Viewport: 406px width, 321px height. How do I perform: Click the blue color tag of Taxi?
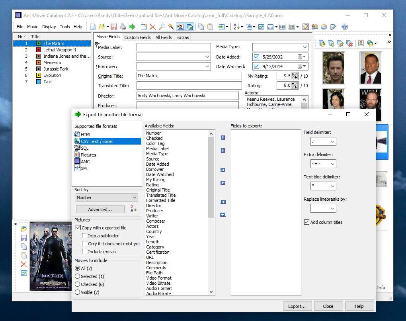tap(39, 82)
